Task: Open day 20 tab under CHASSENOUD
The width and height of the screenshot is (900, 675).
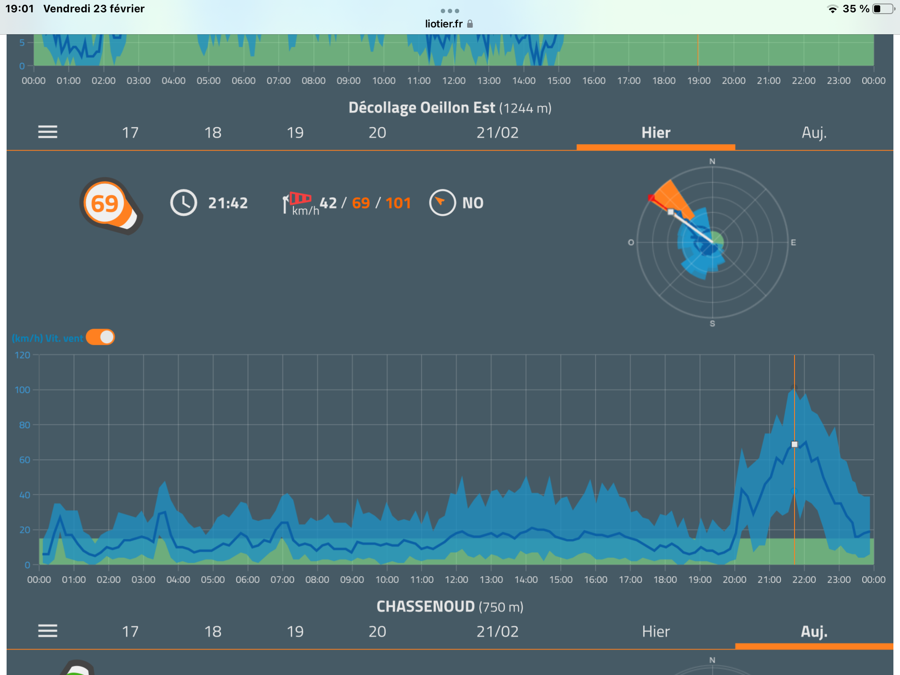Action: tap(377, 631)
